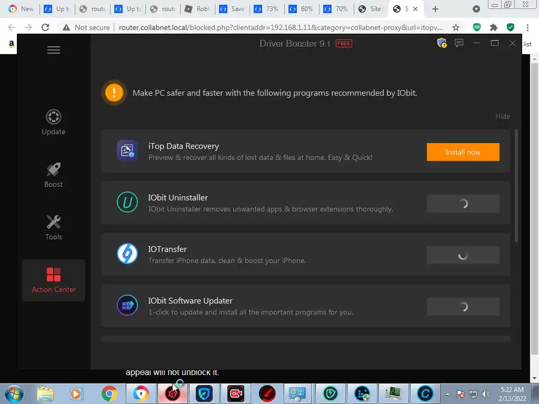Click the IObit Software Updater icon
The width and height of the screenshot is (539, 404).
[x=127, y=305]
